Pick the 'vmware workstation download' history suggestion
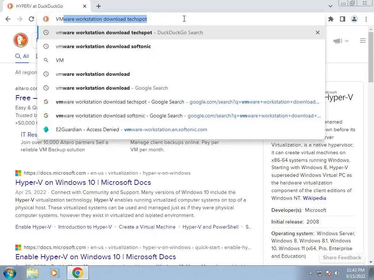 (181, 74)
